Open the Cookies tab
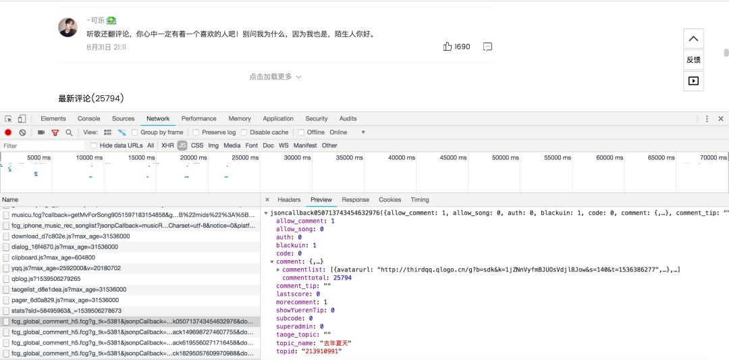 coord(389,199)
